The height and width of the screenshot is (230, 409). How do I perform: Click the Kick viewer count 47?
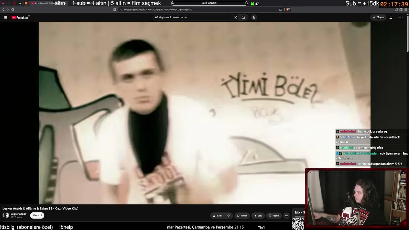point(255,4)
